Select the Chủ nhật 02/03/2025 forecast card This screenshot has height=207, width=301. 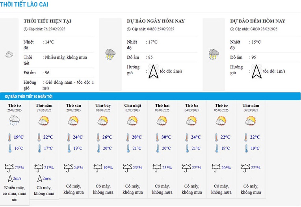[133, 149]
